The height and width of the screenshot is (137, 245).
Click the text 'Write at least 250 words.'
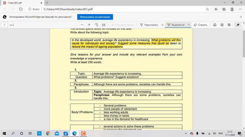pyautogui.click(x=86, y=62)
